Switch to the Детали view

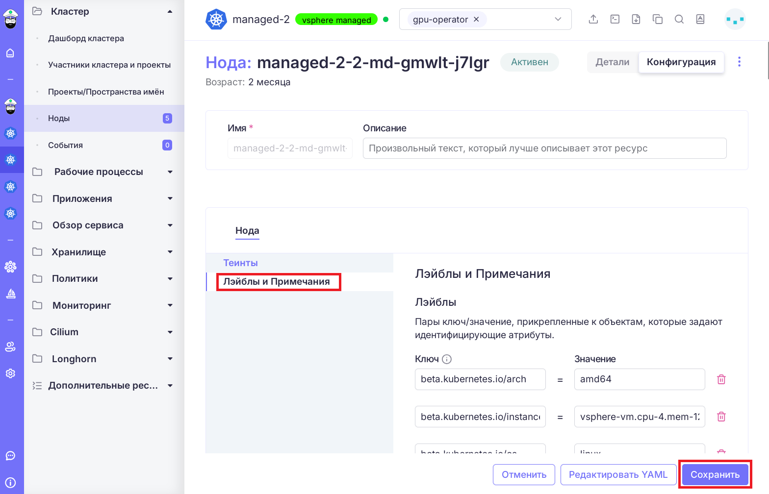(613, 62)
